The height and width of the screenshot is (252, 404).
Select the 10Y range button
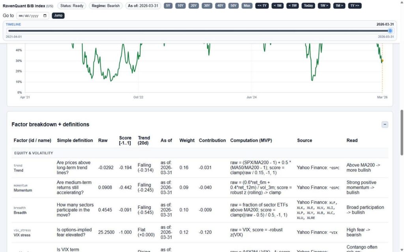pos(180,6)
